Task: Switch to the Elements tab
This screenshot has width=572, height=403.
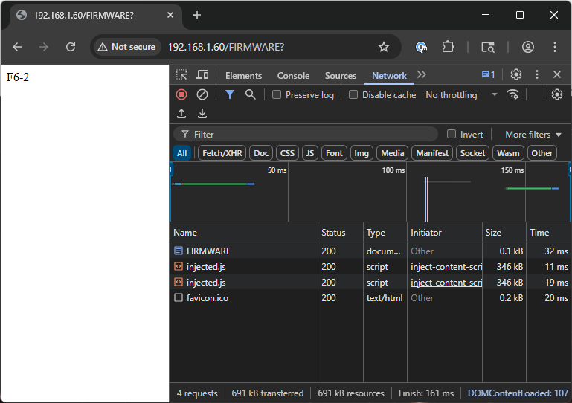Action: pyautogui.click(x=243, y=76)
